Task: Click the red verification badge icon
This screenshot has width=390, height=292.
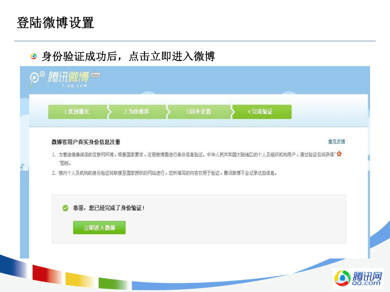Action: pos(339,154)
